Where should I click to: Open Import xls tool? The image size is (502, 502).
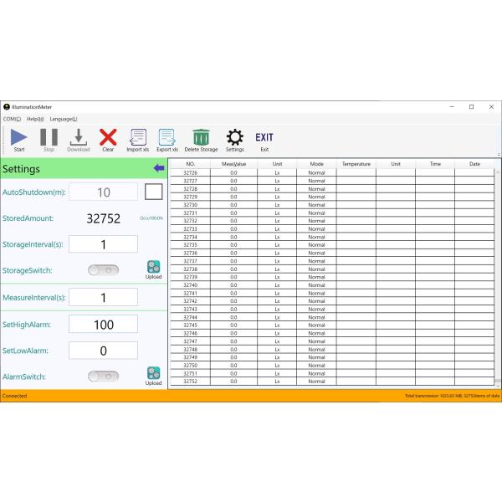click(x=137, y=137)
